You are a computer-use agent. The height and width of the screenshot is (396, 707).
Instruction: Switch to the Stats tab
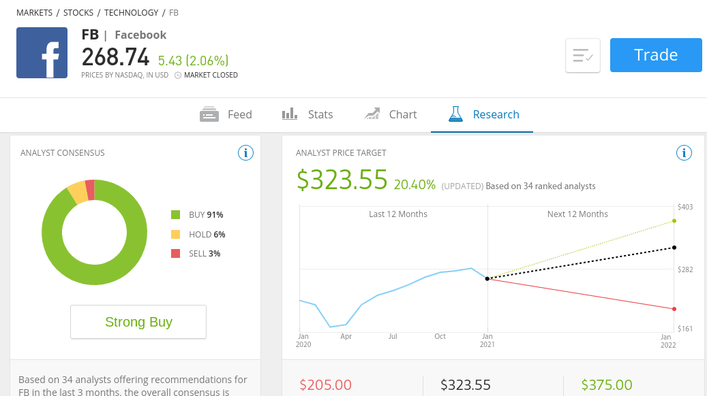307,114
